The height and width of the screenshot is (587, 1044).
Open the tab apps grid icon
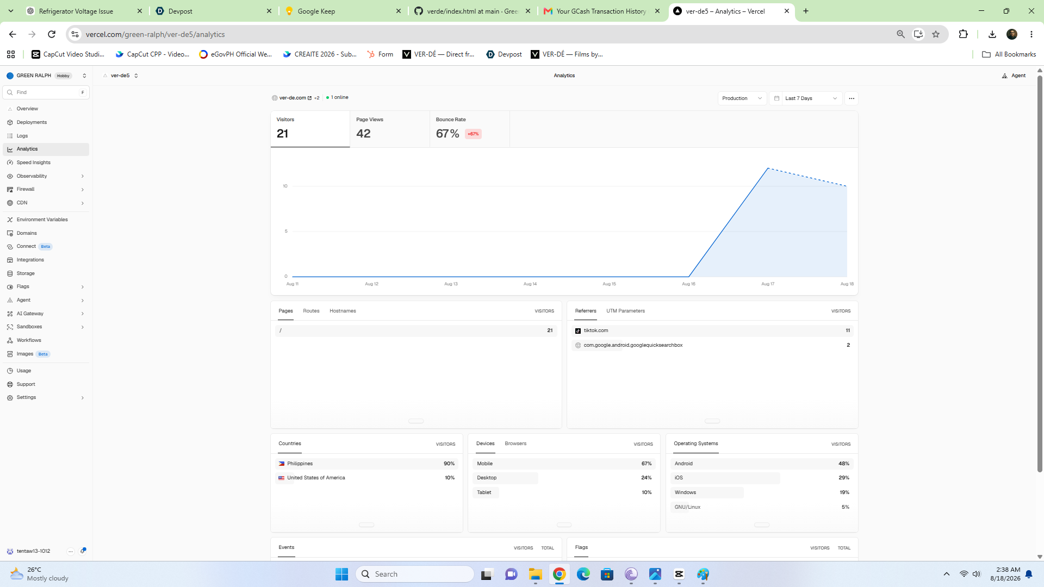(11, 54)
